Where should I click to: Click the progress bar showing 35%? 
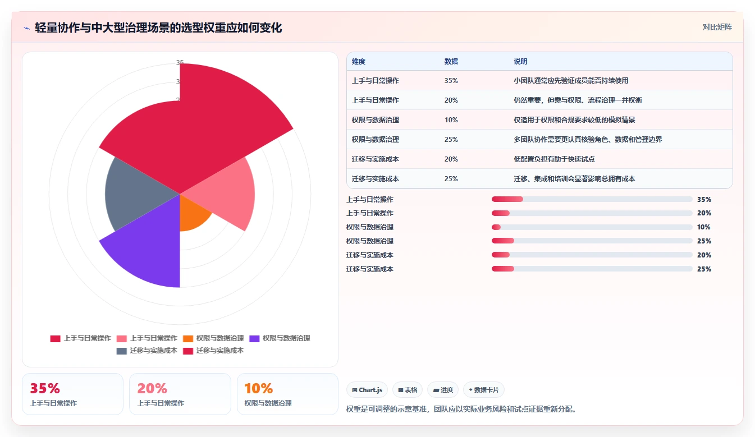click(x=592, y=199)
